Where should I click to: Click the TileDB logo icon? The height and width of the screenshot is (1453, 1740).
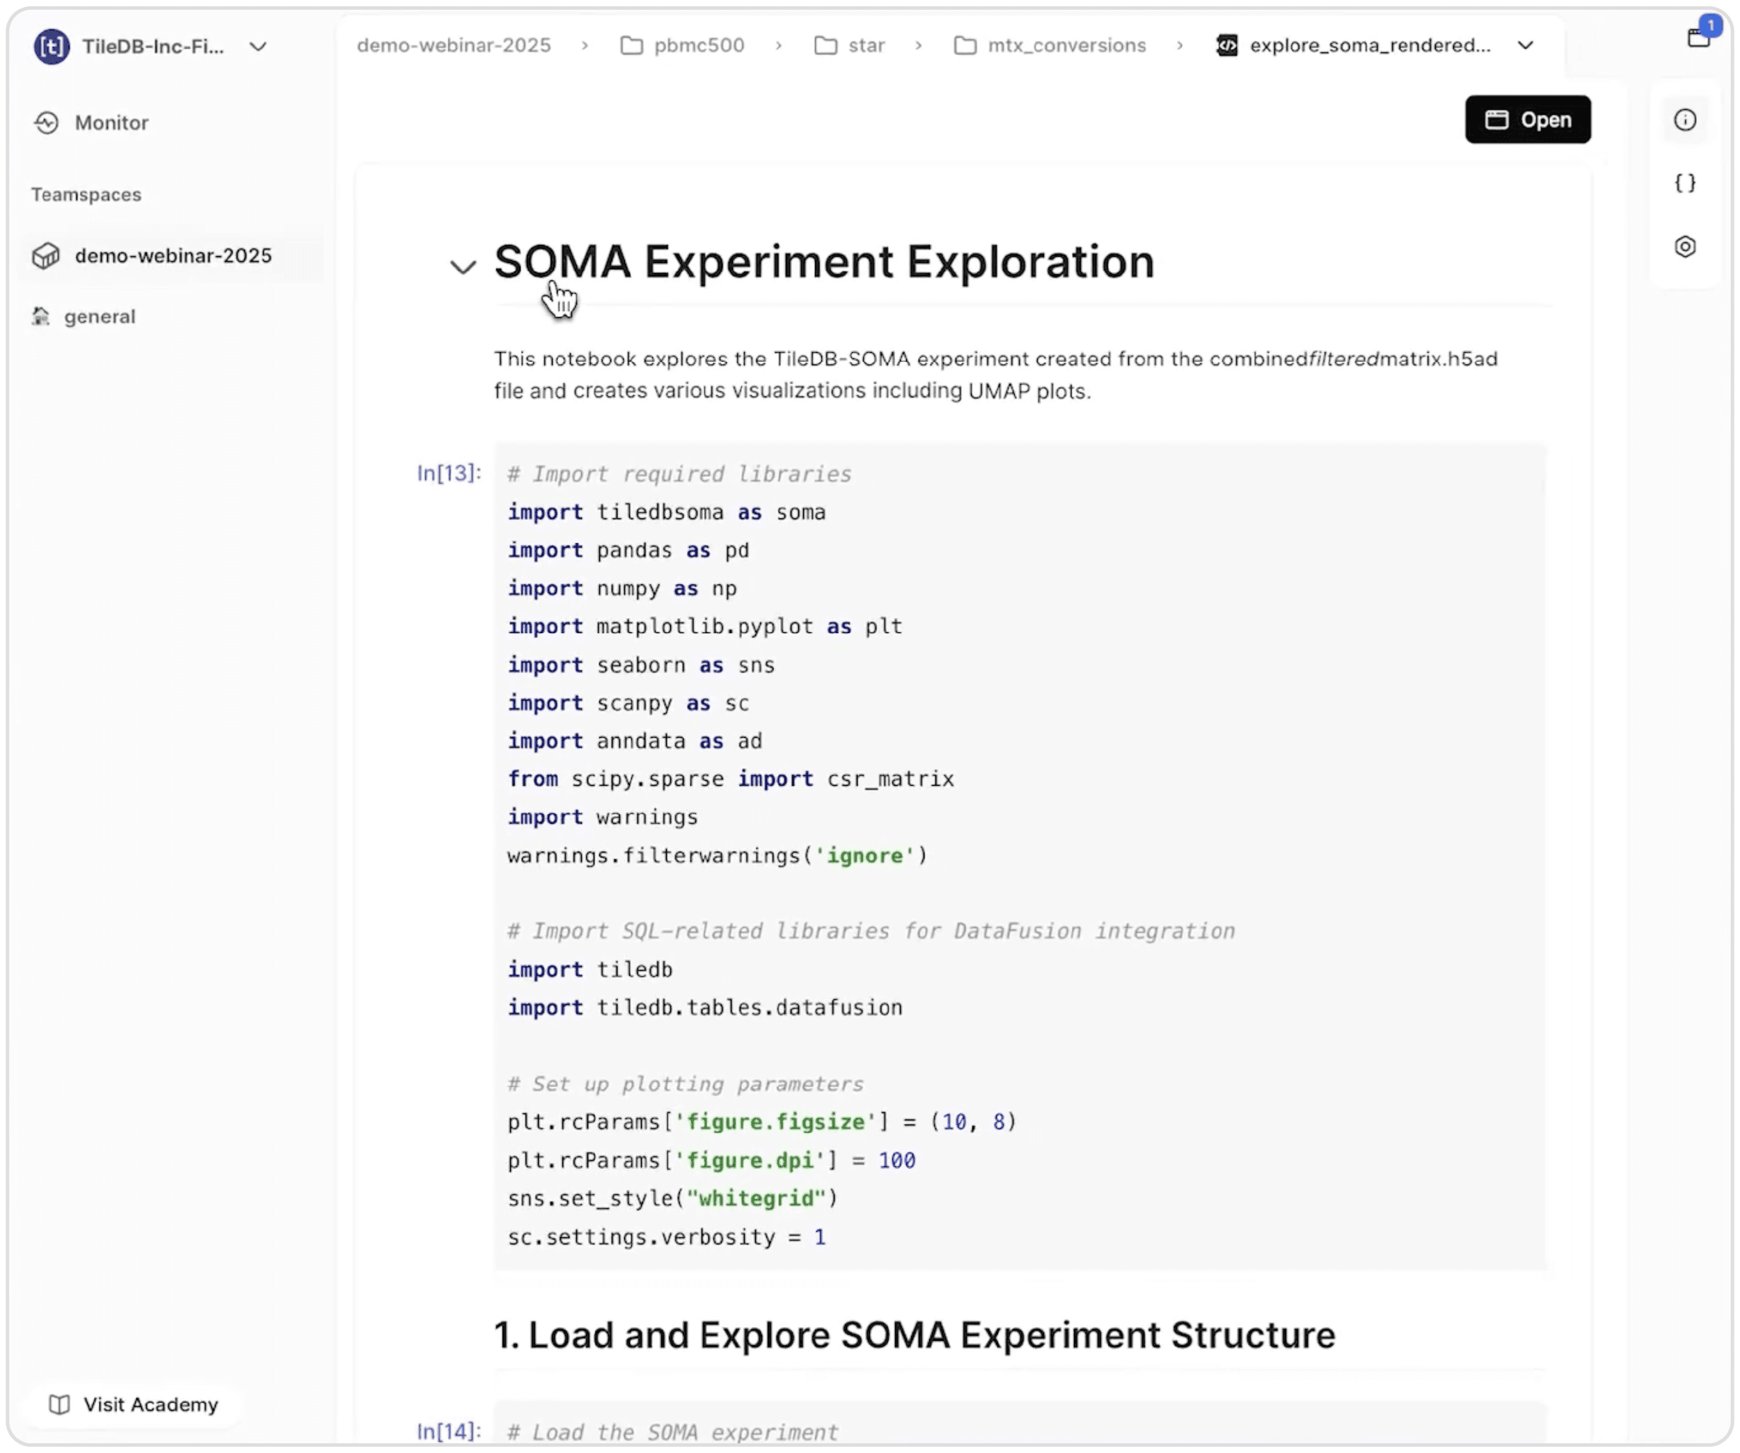pos(52,47)
